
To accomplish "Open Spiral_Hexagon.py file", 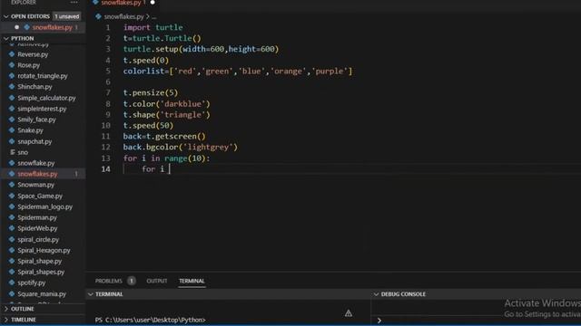I will pyautogui.click(x=44, y=250).
